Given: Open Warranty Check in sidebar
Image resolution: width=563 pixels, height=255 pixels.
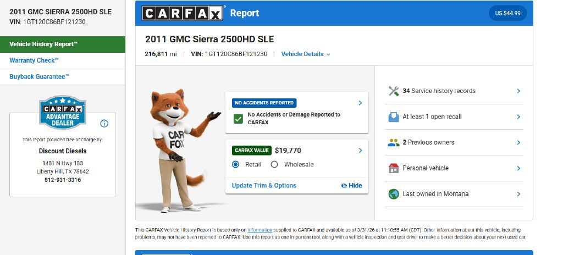Looking at the screenshot, I should 34,60.
